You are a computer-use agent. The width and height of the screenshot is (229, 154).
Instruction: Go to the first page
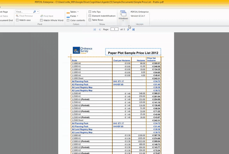(x=94, y=29)
